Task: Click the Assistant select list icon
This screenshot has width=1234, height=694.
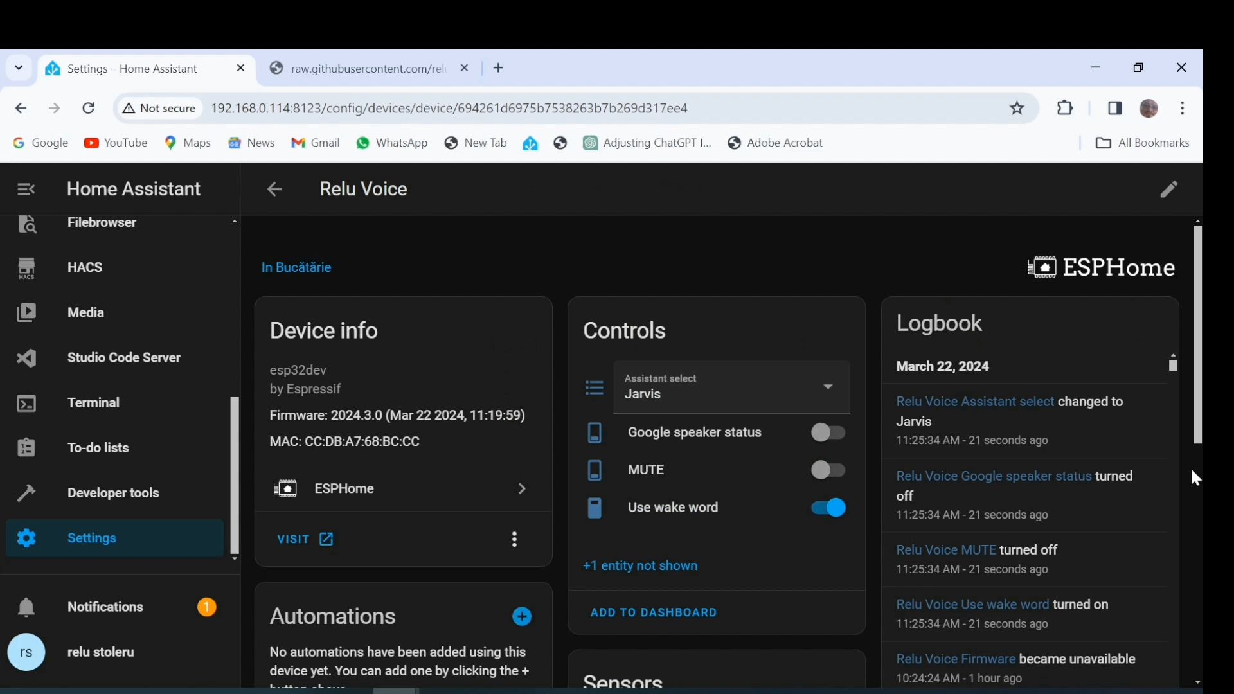Action: coord(595,387)
